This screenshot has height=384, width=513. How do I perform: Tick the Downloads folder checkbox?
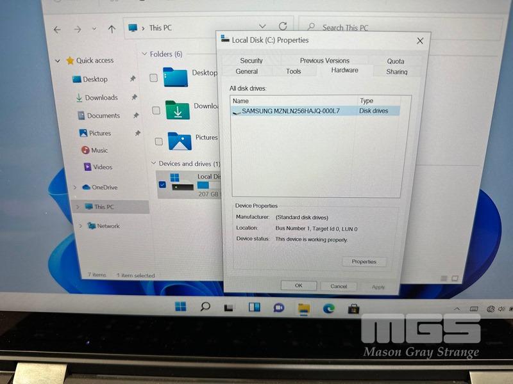tap(156, 110)
